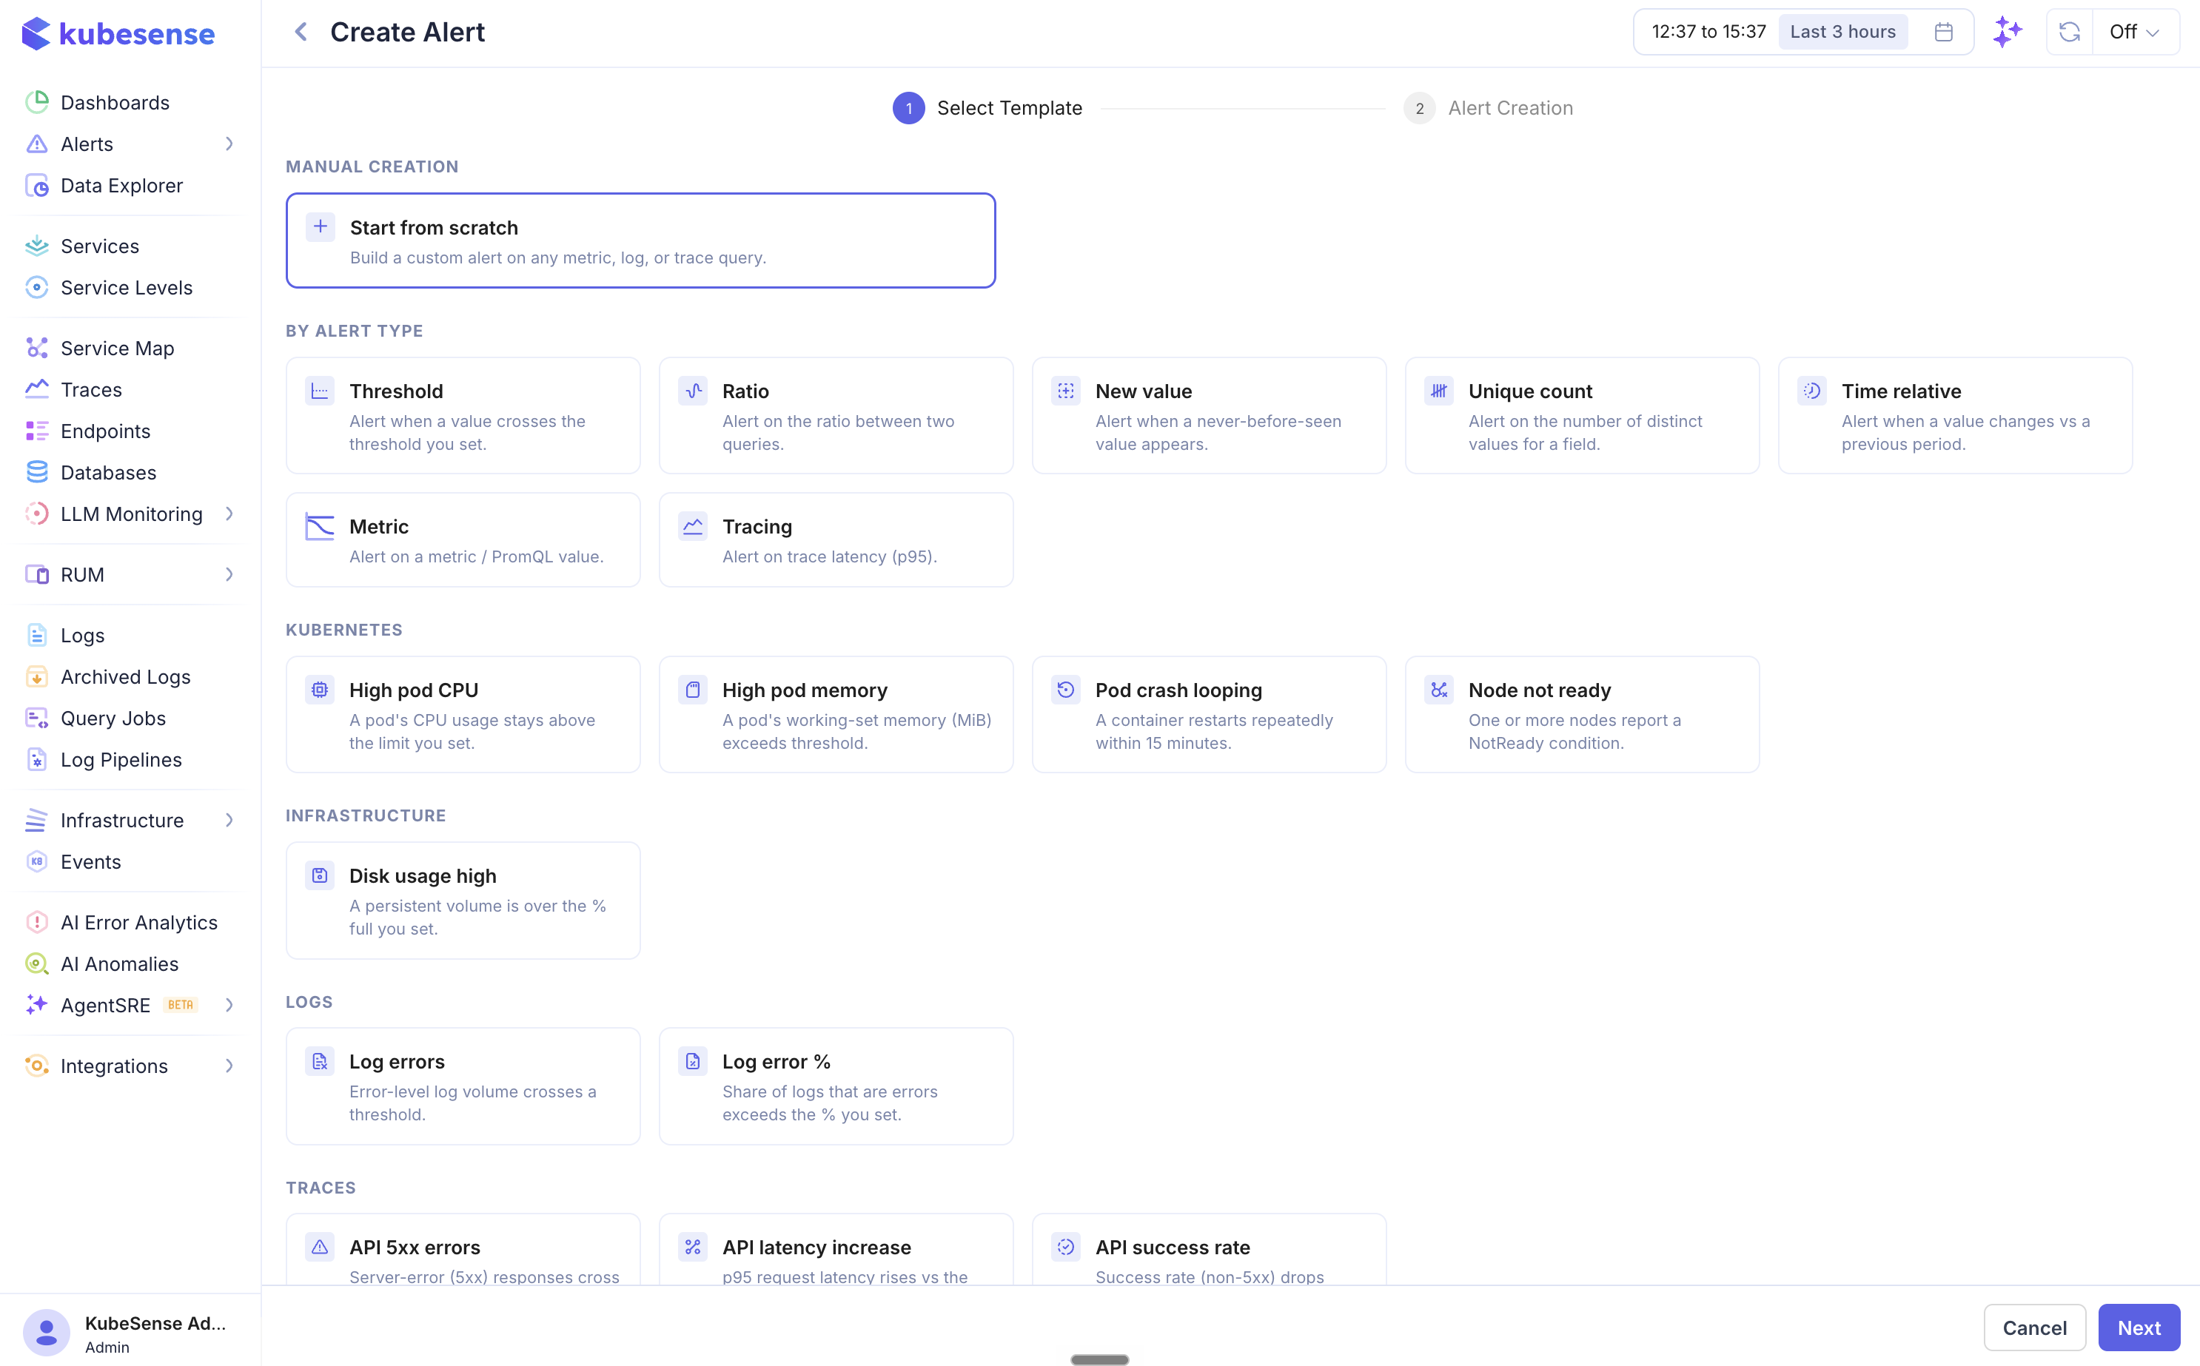Open the 12:37 to 15:37 time picker

1708,32
